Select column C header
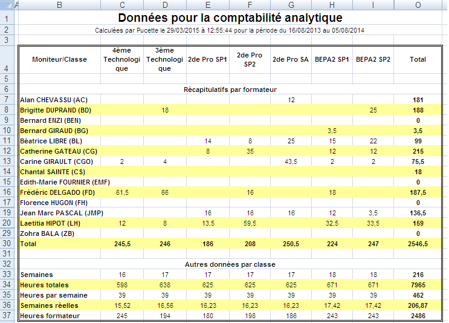Viewport: 449px width, 323px height. click(122, 5)
